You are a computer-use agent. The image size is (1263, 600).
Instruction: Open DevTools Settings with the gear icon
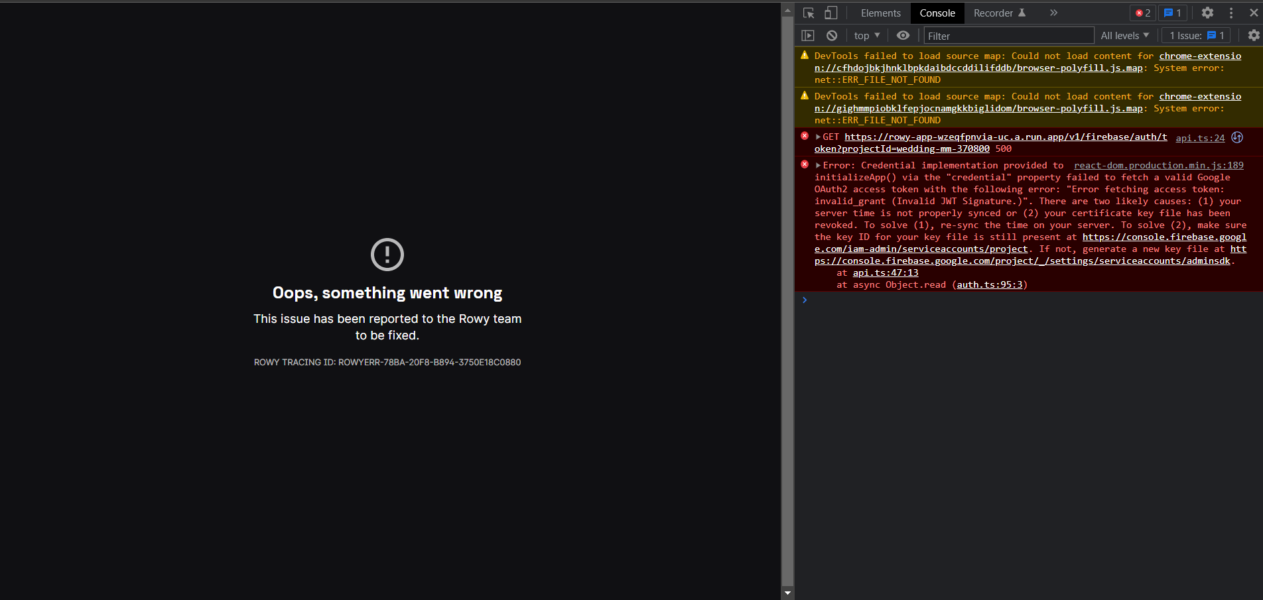coord(1207,13)
